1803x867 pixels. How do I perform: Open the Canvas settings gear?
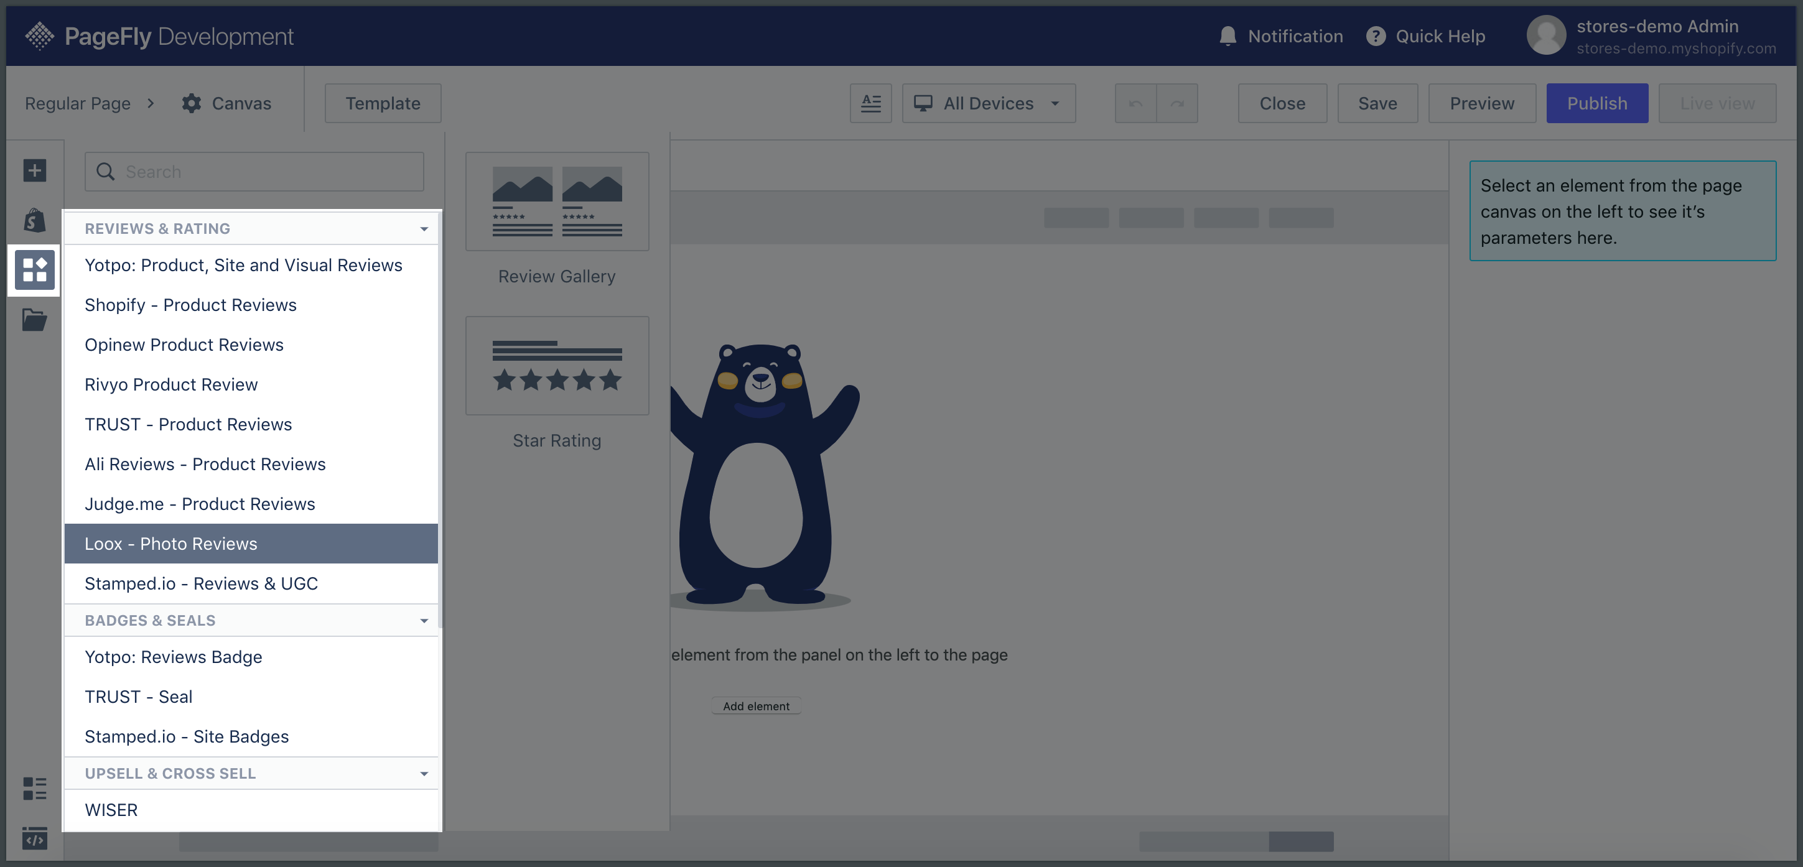click(x=191, y=104)
